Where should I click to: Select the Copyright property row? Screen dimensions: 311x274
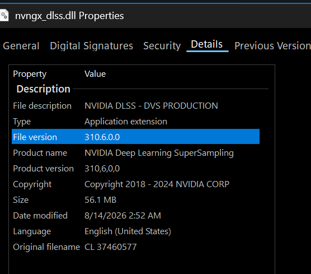pyautogui.click(x=136, y=184)
